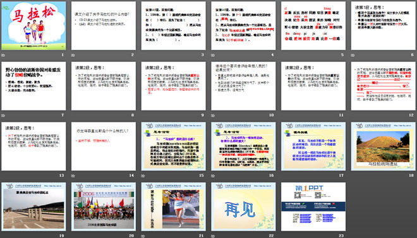Select the 再见 goodbye slide

[243, 206]
